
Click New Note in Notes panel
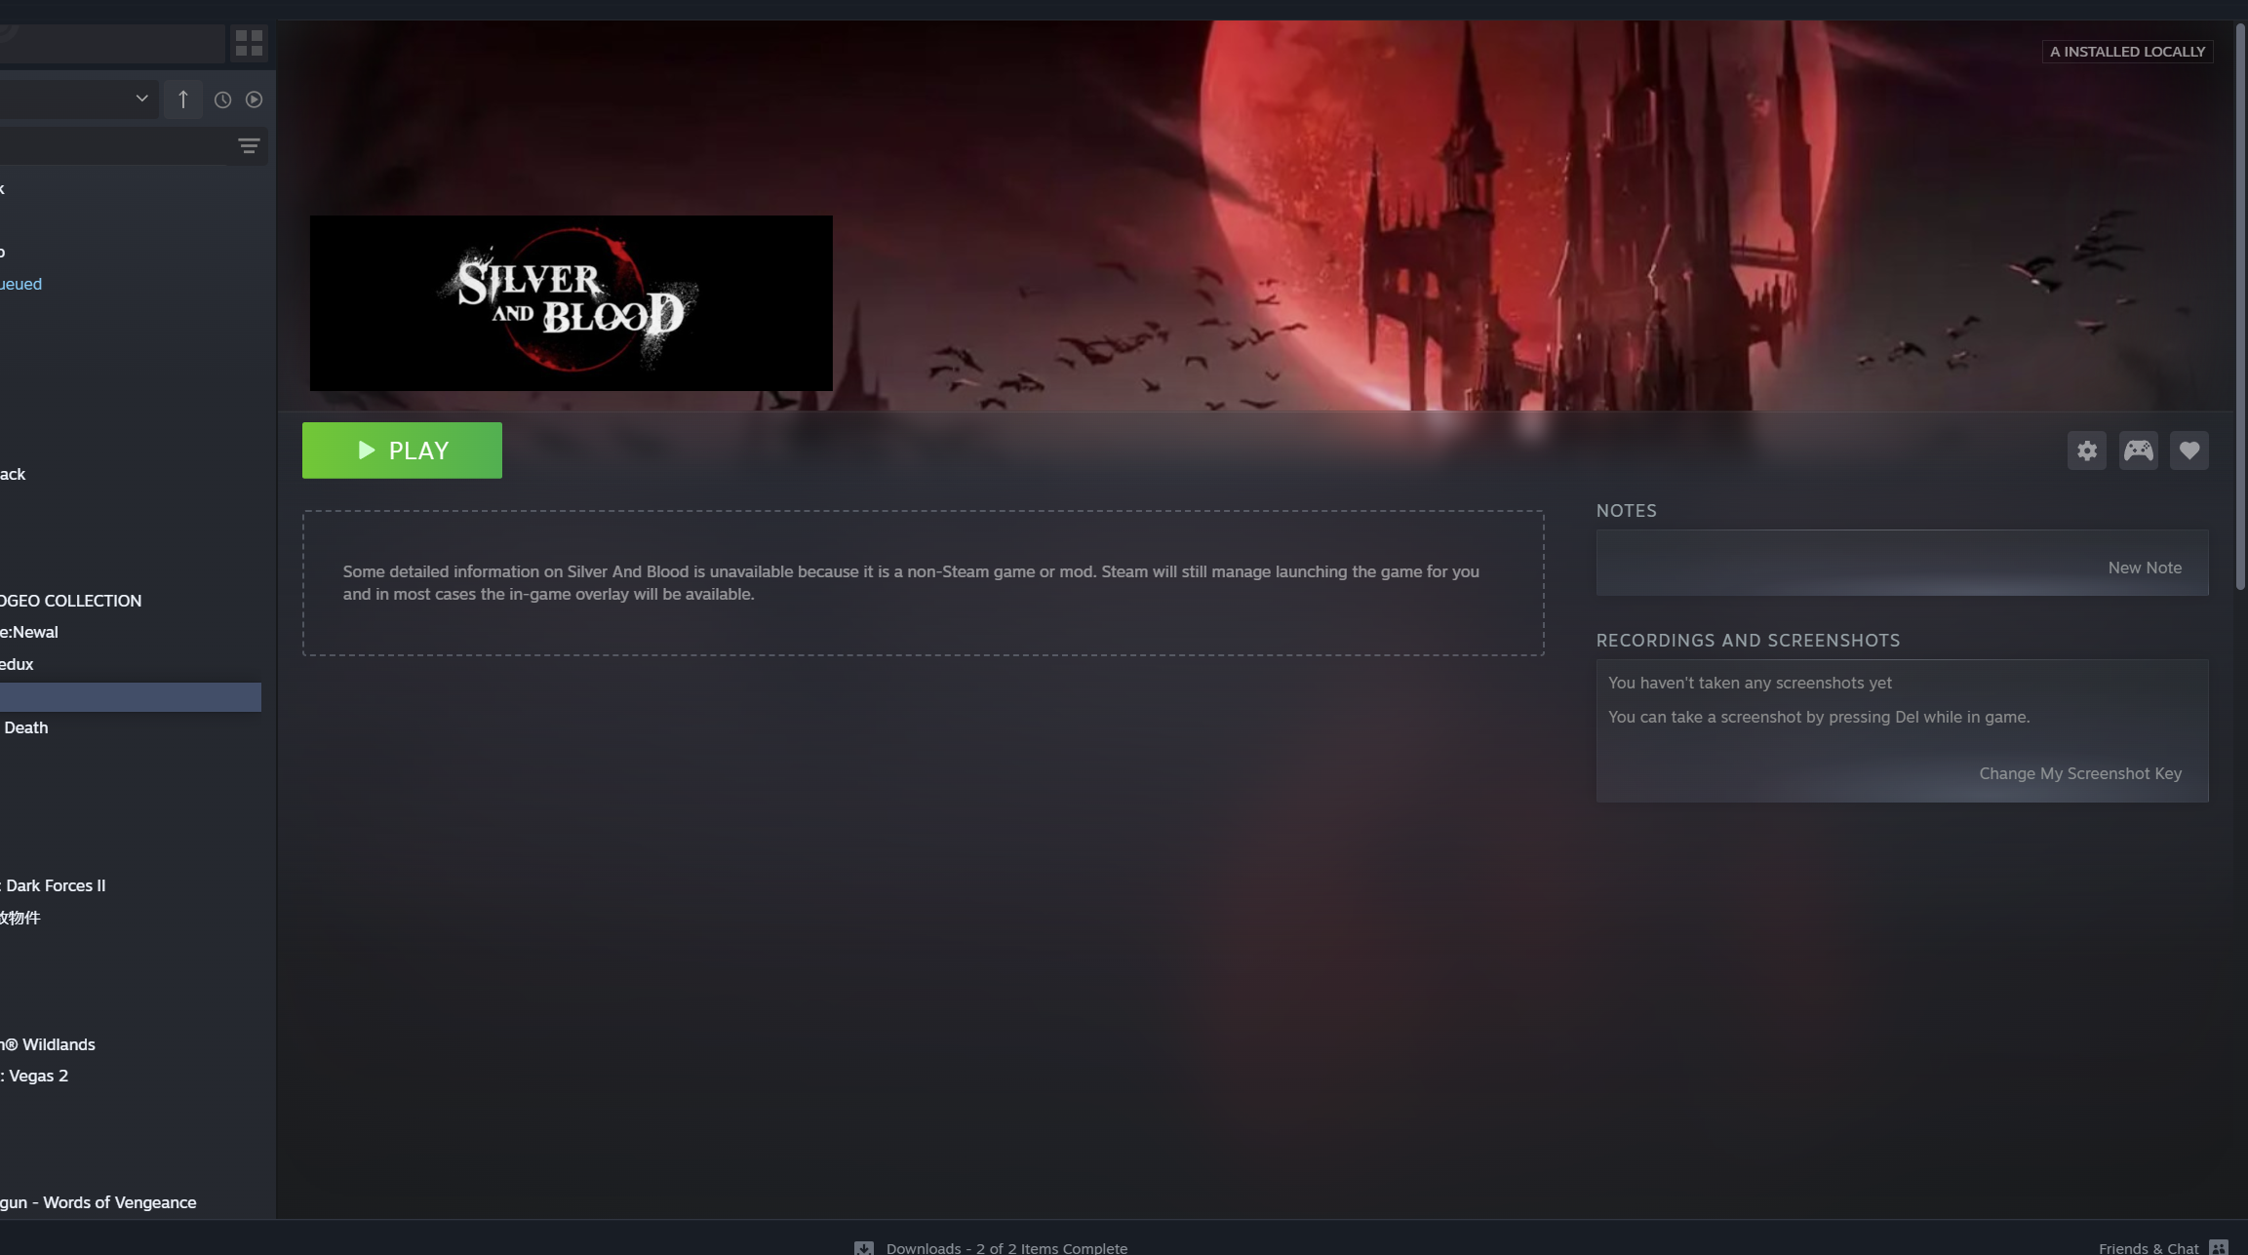pyautogui.click(x=2144, y=568)
